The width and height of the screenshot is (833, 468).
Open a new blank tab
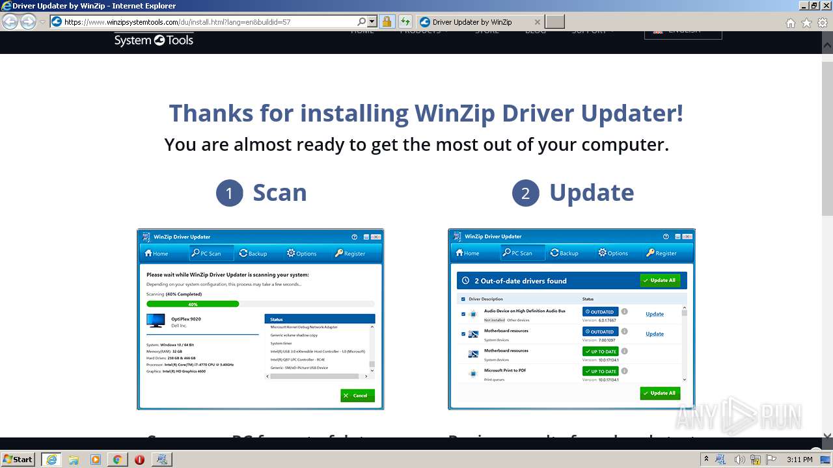click(x=554, y=21)
